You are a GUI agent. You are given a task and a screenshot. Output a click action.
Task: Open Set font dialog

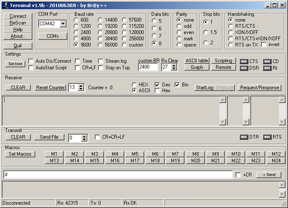point(15,64)
